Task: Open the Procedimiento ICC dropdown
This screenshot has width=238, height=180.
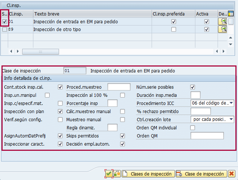Action: pyautogui.click(x=231, y=103)
